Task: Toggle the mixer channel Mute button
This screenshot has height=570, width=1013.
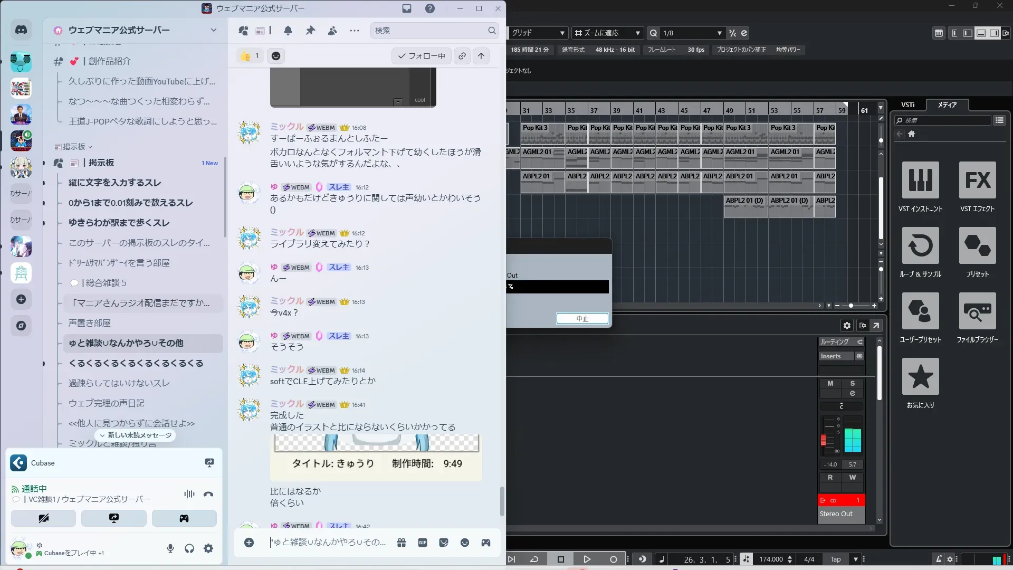Action: (x=830, y=383)
